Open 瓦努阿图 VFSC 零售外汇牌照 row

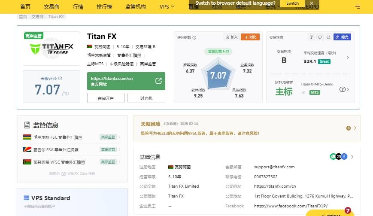click(72, 162)
